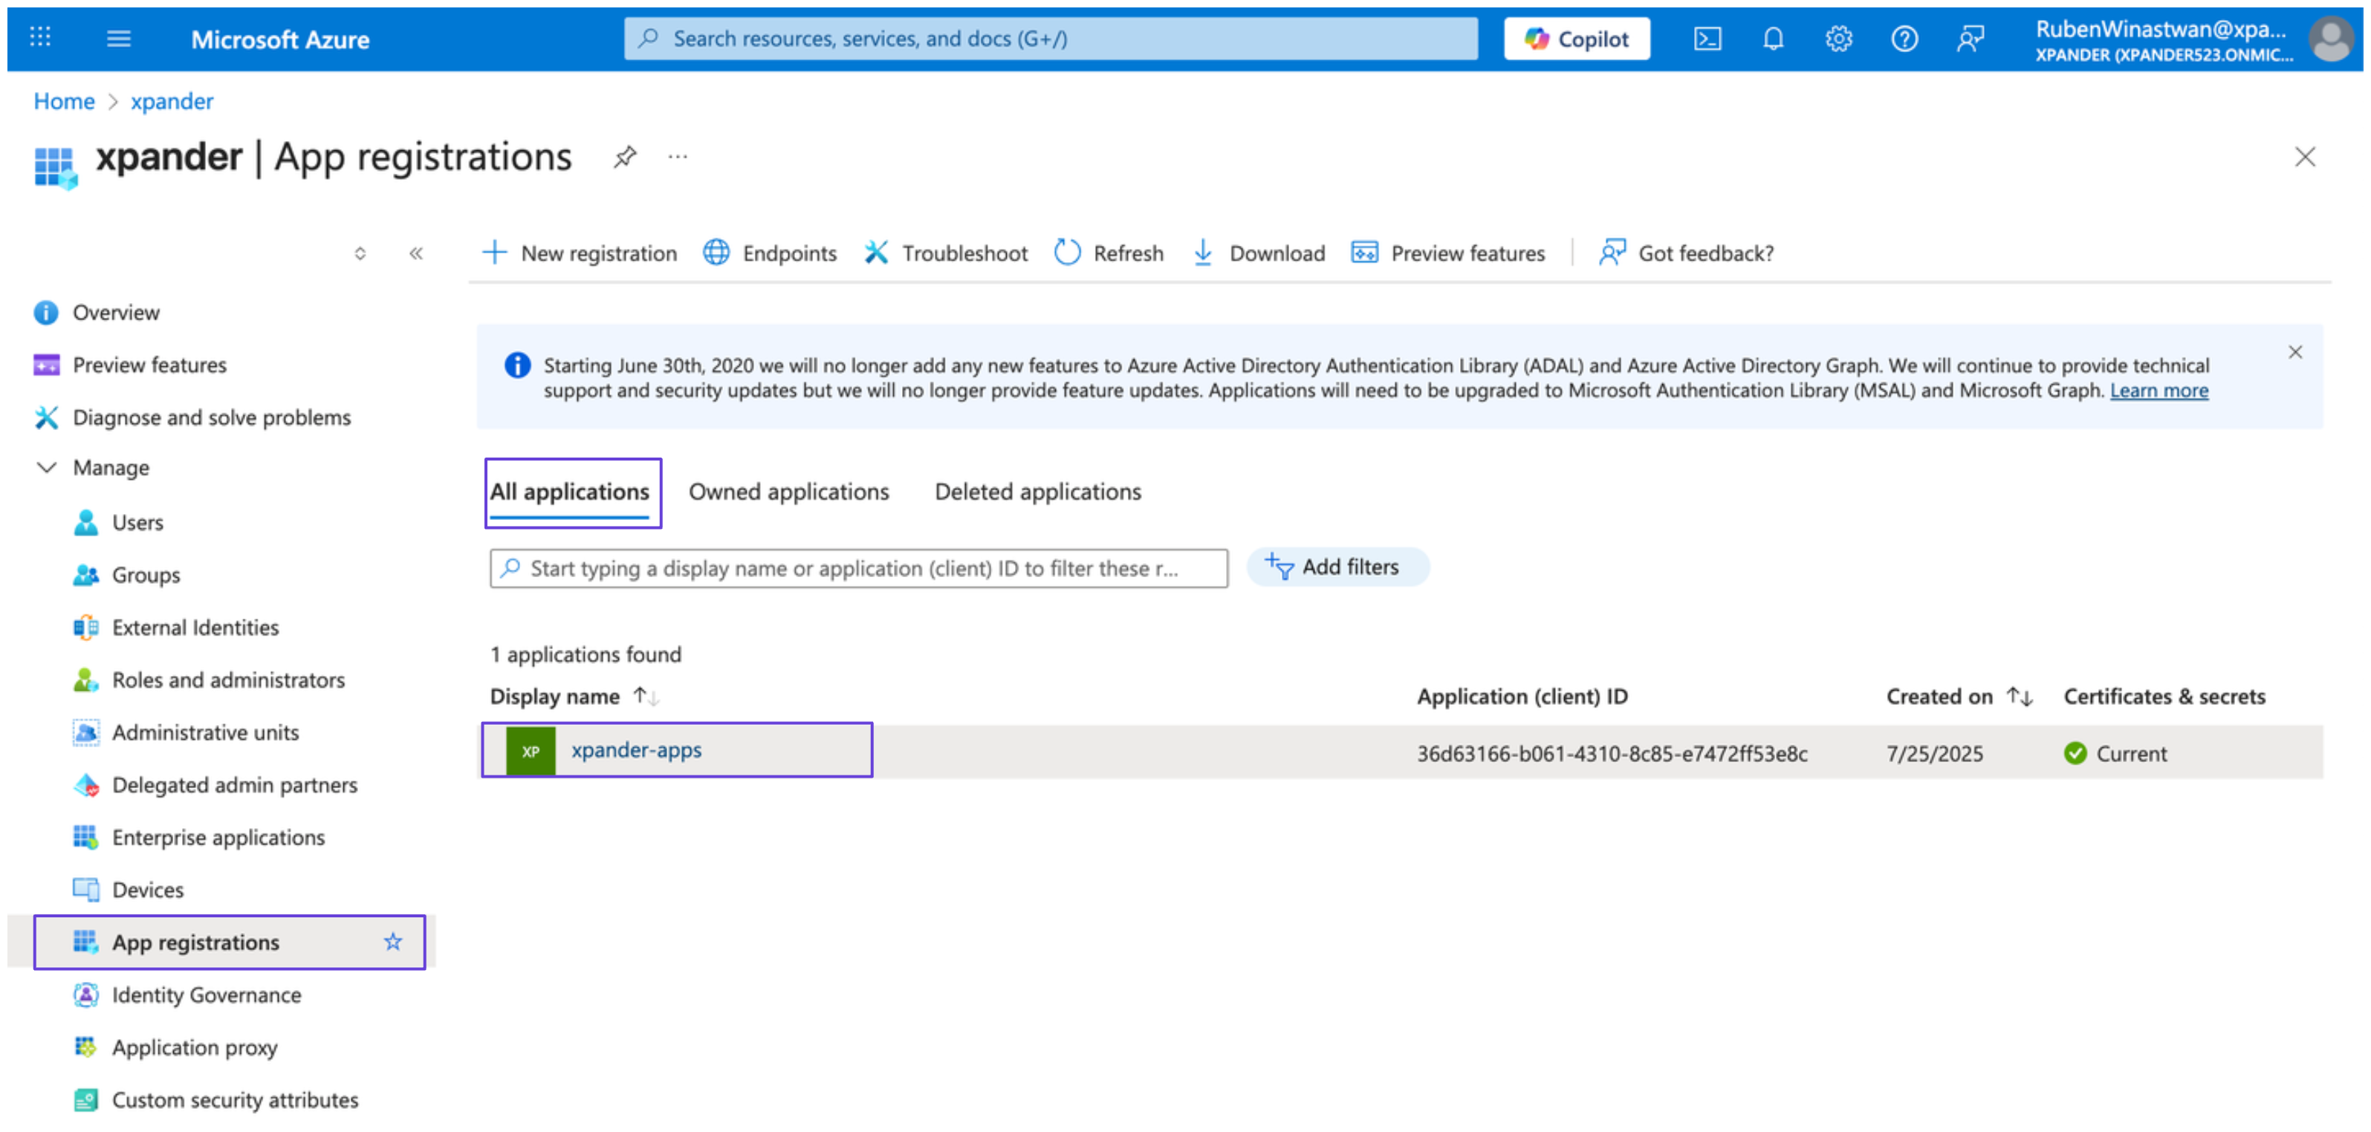Screen dimensions: 2371x1132
Task: Collapse the sidebar with double-chevron
Action: pos(416,253)
